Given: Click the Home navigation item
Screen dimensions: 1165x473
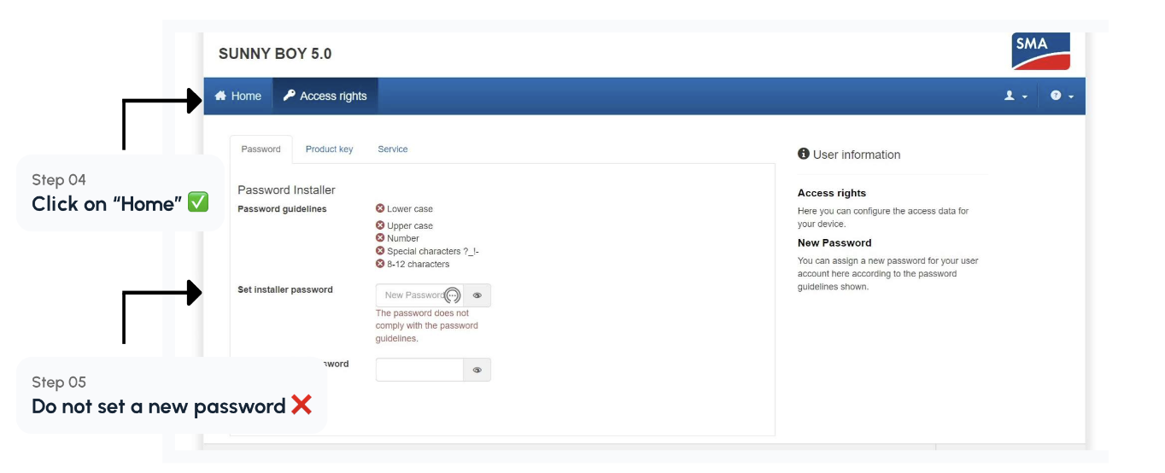Looking at the screenshot, I should pyautogui.click(x=237, y=96).
